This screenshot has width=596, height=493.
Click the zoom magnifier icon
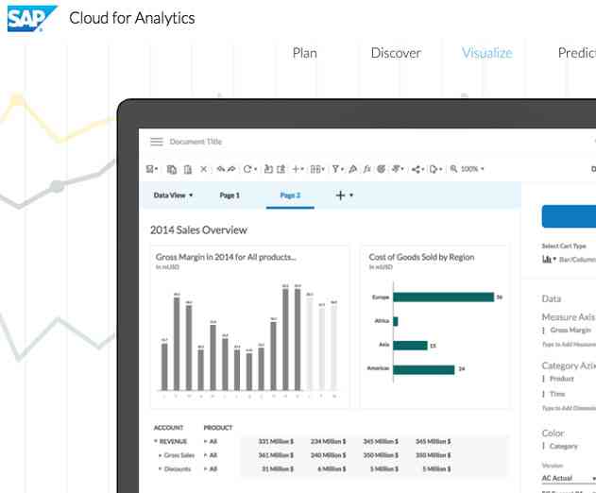pos(453,169)
